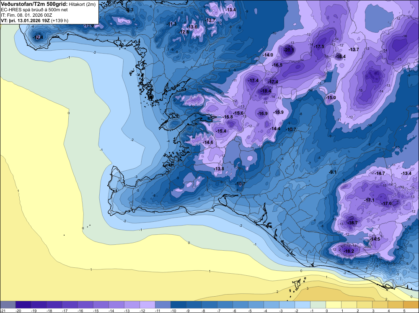
Task: Click the -16.4 temperature label
Action: (340, 56)
